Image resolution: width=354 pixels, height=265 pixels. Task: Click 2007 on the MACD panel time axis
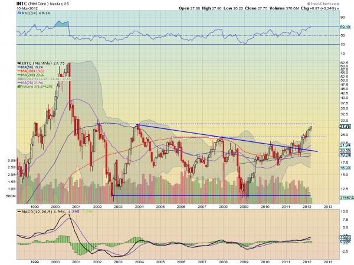pyautogui.click(x=202, y=262)
